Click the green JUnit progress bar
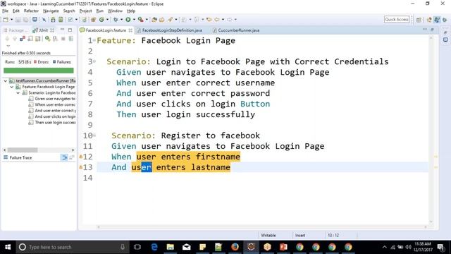This screenshot has width=451, height=254. click(x=39, y=71)
